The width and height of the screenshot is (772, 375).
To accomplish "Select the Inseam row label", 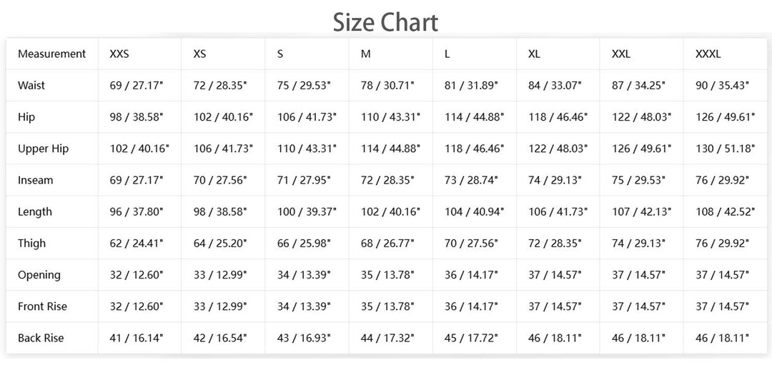I will point(35,180).
